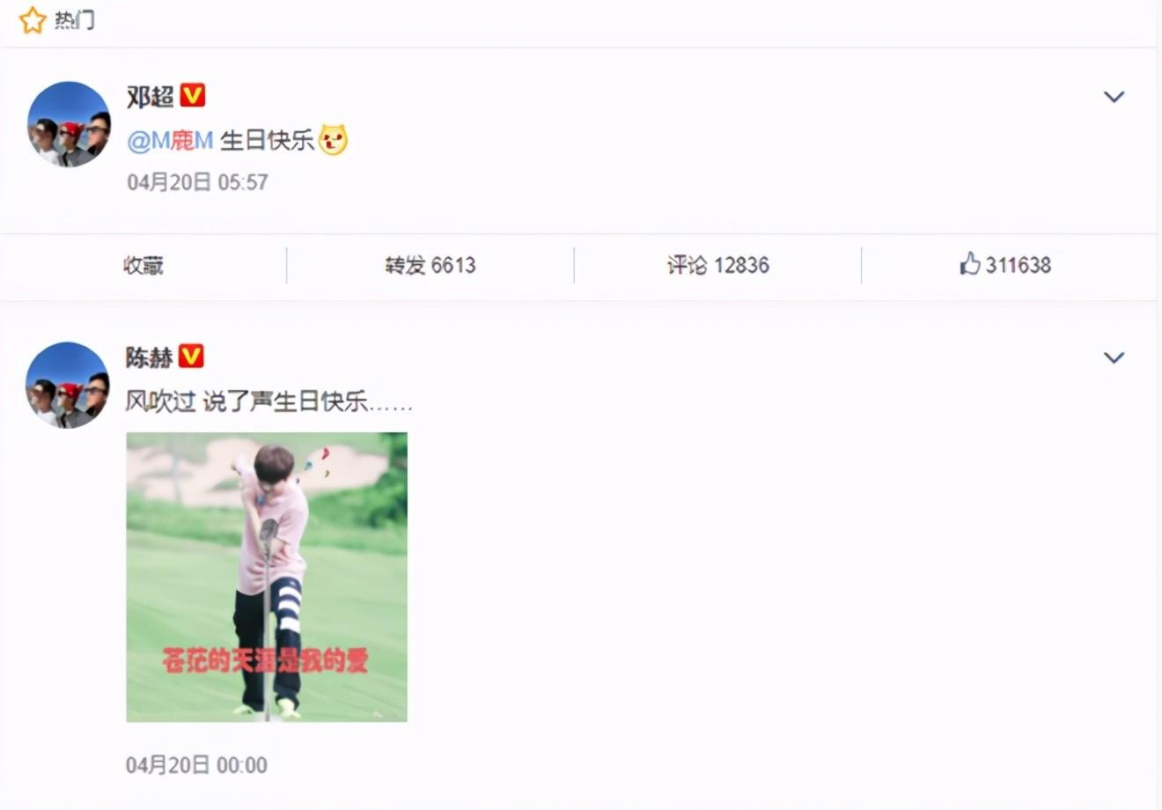The width and height of the screenshot is (1162, 810).
Task: Click the star icon next to 热门
Action: (x=33, y=19)
